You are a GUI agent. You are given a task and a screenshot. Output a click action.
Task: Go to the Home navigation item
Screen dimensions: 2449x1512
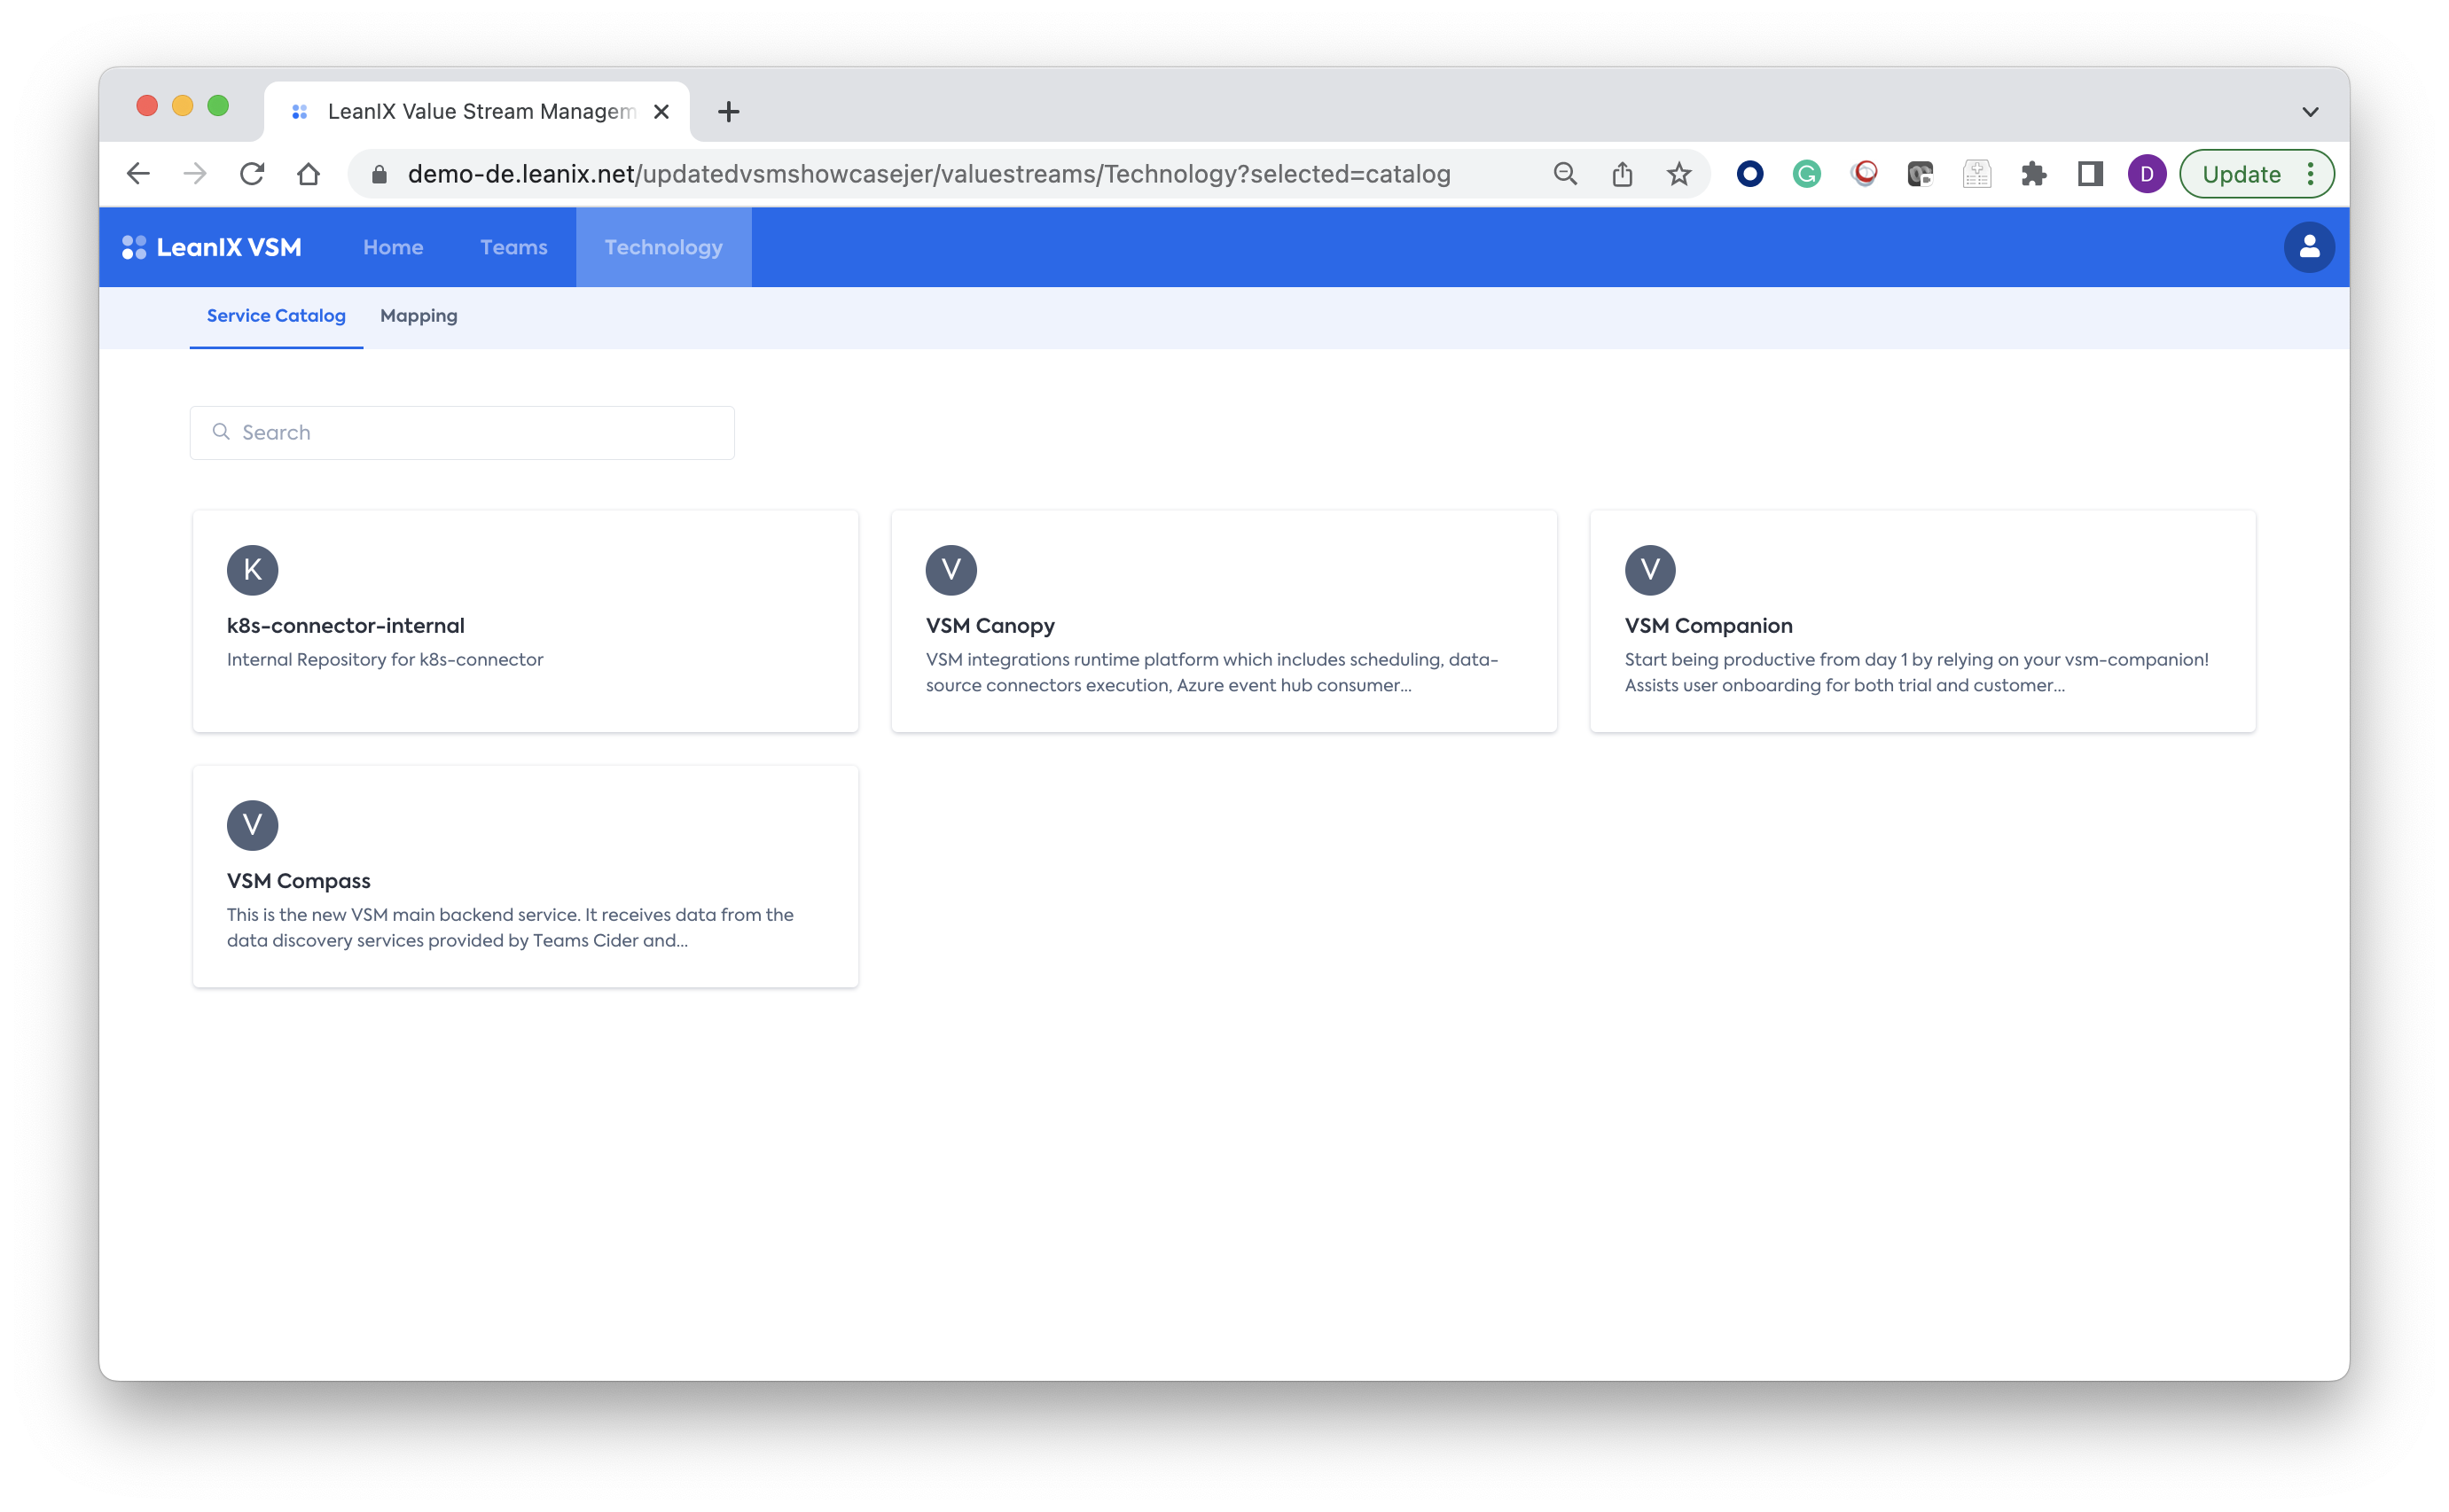pos(393,247)
